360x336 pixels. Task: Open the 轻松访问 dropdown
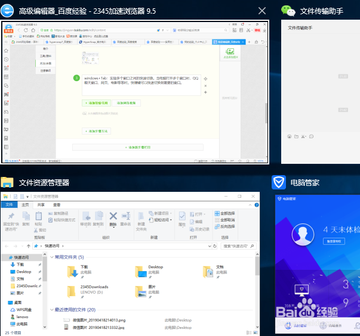click(160, 220)
